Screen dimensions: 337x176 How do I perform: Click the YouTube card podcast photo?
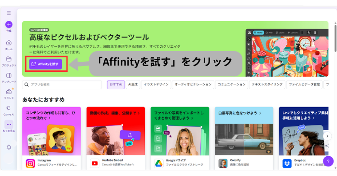tap(105, 141)
